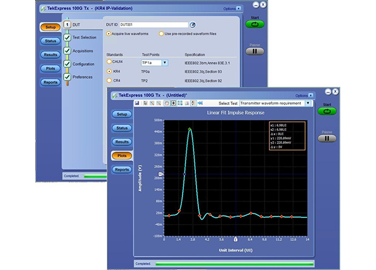Click the Completed progress bar in Untitled window

(x=234, y=264)
